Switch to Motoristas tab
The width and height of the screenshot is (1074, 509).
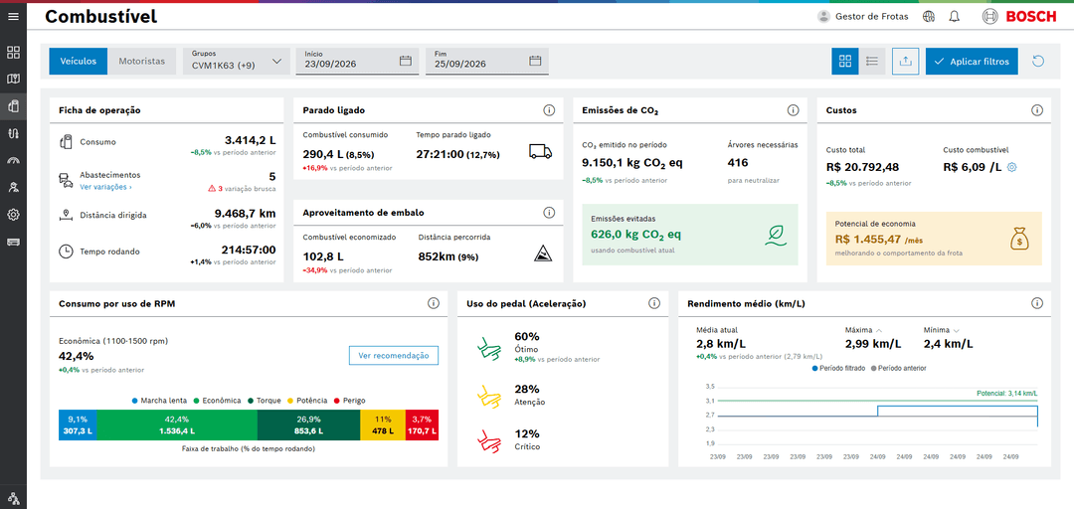pyautogui.click(x=142, y=61)
